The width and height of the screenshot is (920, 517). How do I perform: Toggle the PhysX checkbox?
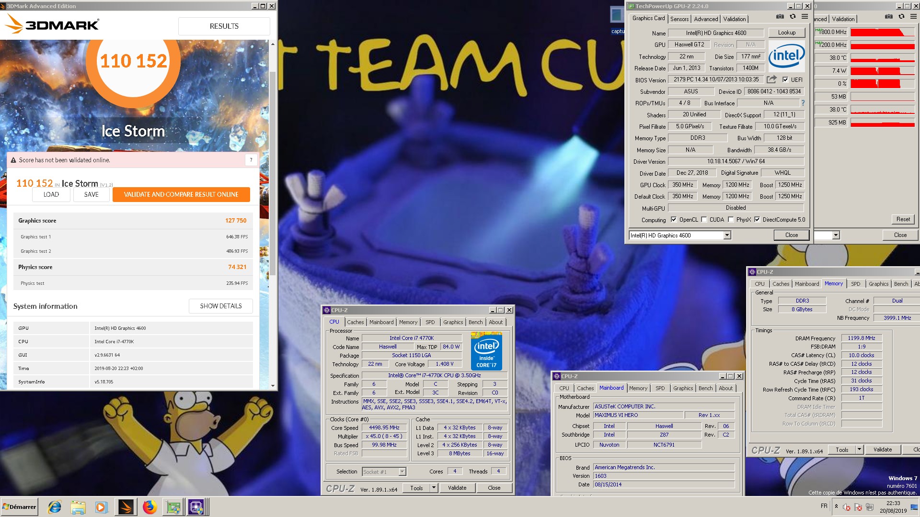click(731, 220)
